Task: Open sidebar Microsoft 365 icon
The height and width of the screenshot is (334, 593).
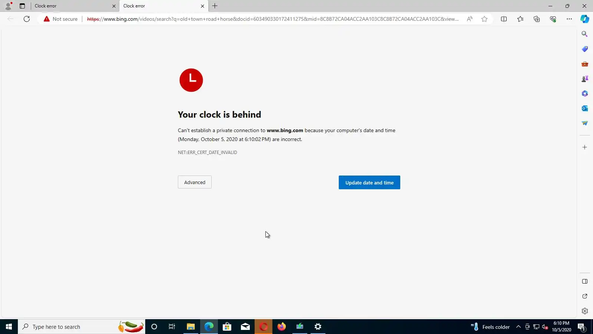Action: 585,94
